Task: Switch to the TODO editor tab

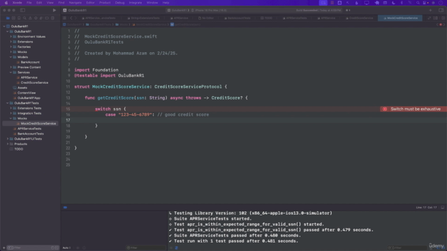Action: point(267,18)
